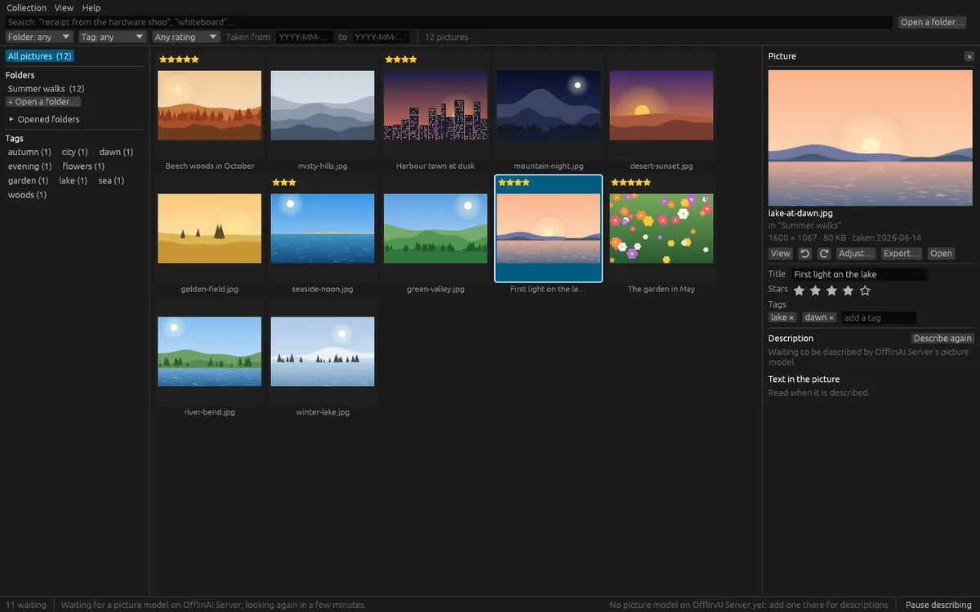Click the Taken to date field
Viewport: 980px width, 612px height.
pos(381,37)
